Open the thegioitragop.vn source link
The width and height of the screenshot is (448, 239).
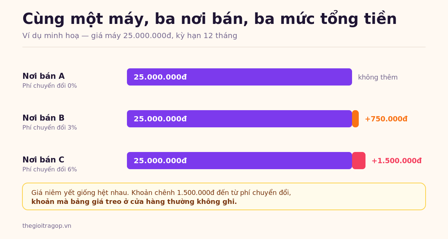(x=47, y=226)
